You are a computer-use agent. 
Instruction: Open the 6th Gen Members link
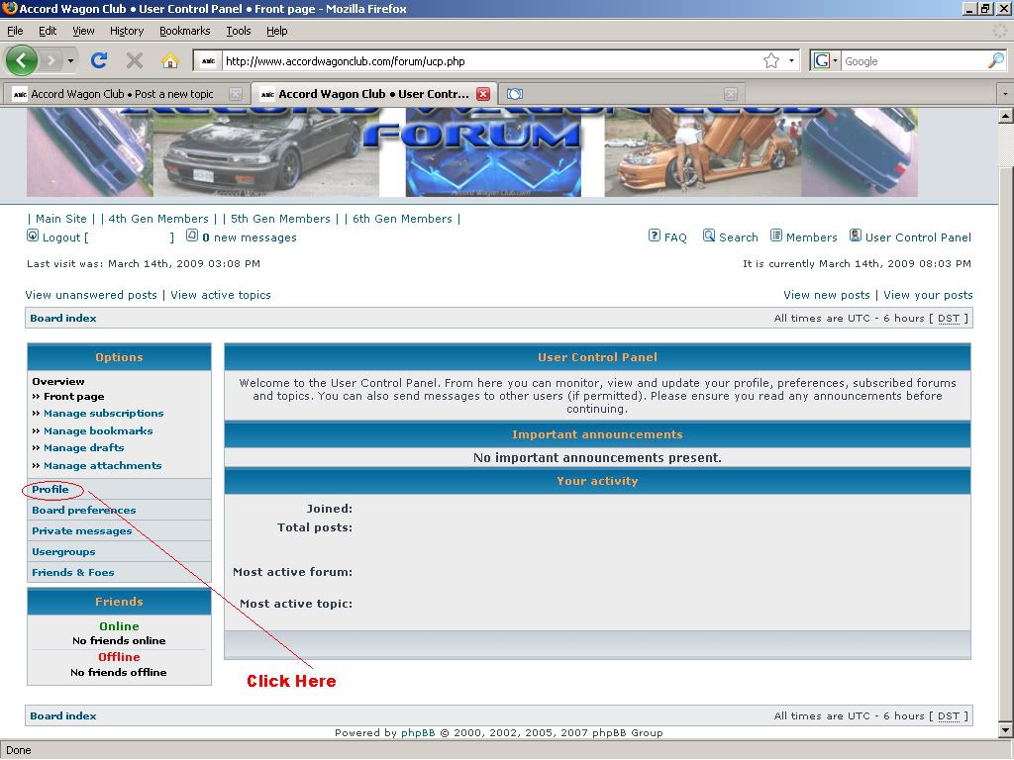point(402,219)
